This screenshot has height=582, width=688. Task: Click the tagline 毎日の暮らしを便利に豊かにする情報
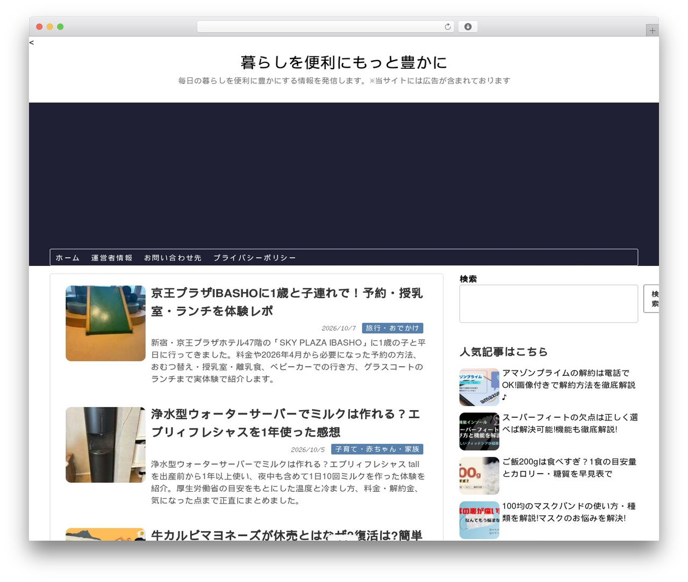(344, 81)
